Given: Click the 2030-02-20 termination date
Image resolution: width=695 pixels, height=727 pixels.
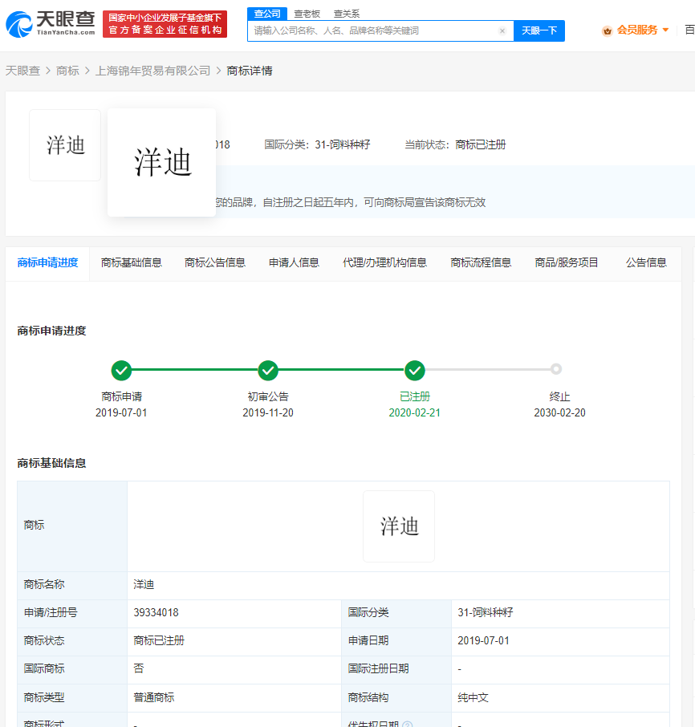Looking at the screenshot, I should coord(559,412).
